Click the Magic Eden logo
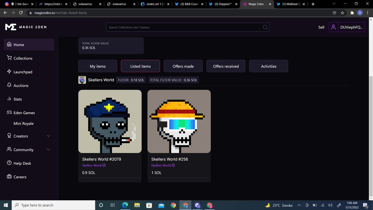The image size is (373, 210). click(x=26, y=27)
